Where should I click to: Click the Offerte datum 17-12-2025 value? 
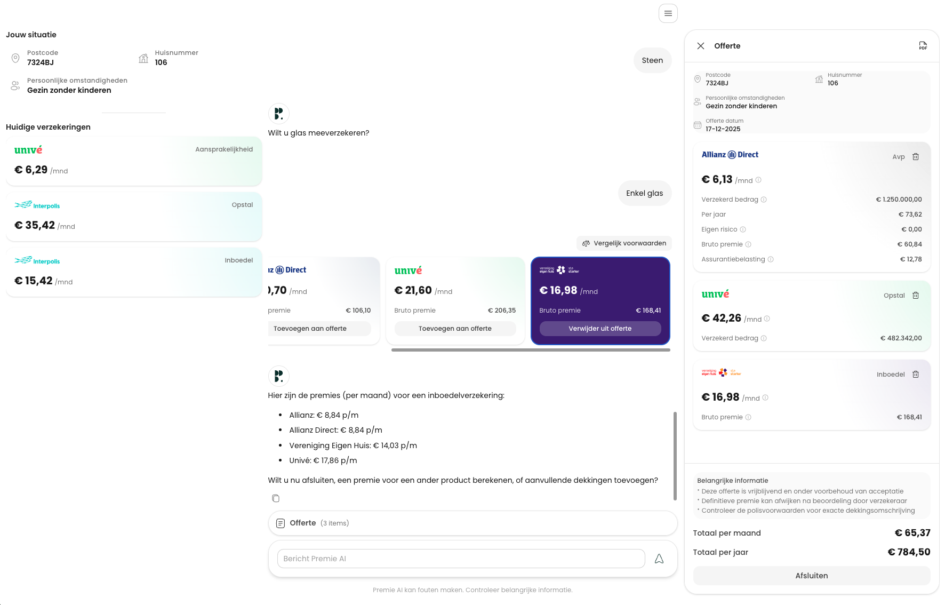pyautogui.click(x=723, y=129)
